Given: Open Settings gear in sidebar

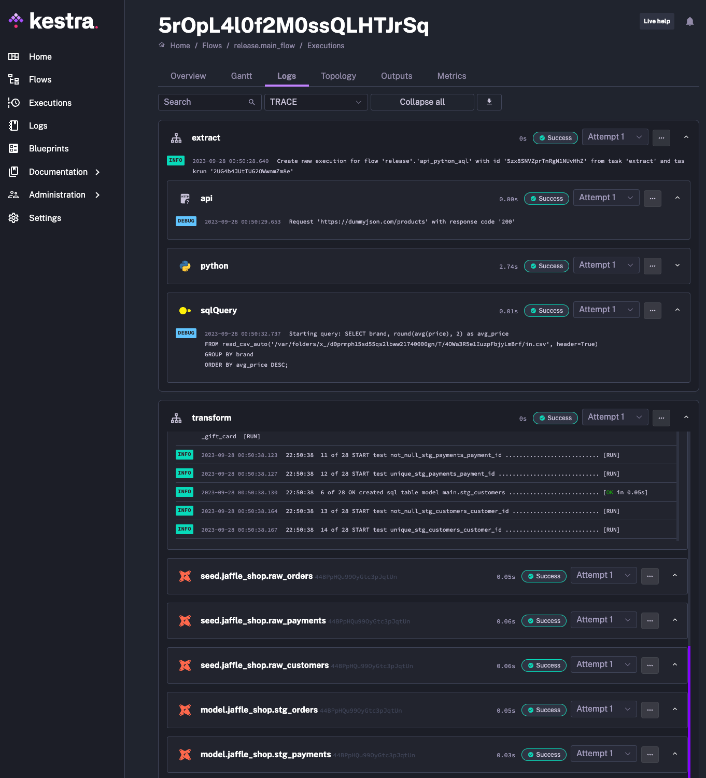Looking at the screenshot, I should tap(14, 218).
